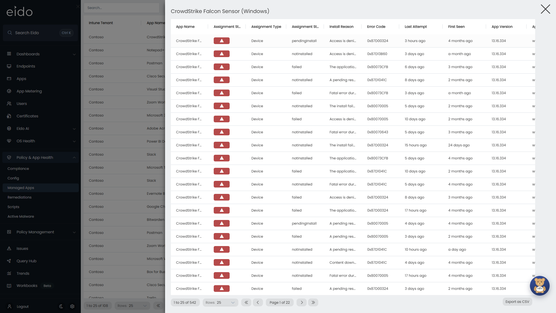This screenshot has height=313, width=556.
Task: Open Endpoints in the sidebar
Action: (25, 66)
